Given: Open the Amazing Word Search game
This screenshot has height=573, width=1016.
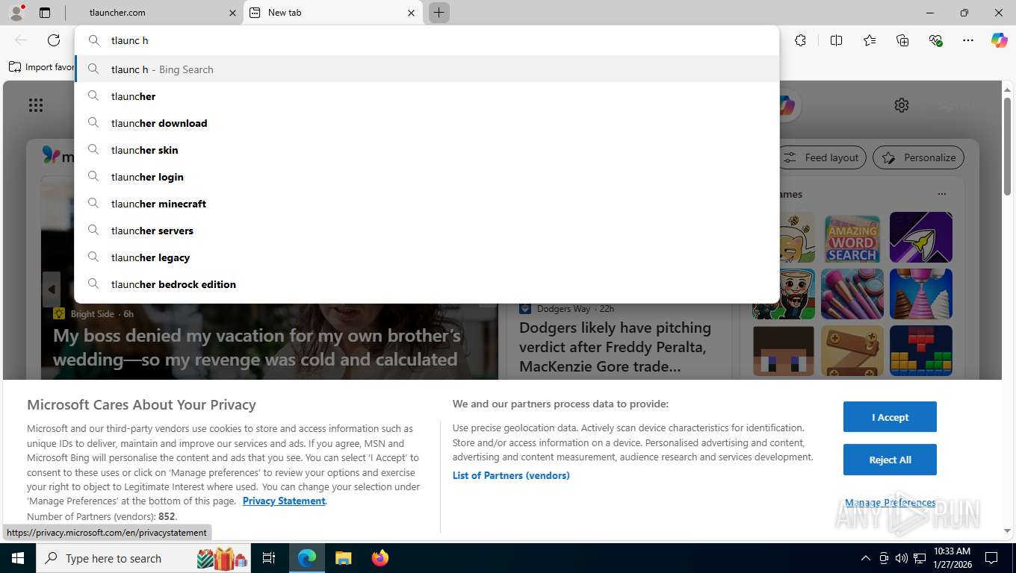Looking at the screenshot, I should (852, 238).
